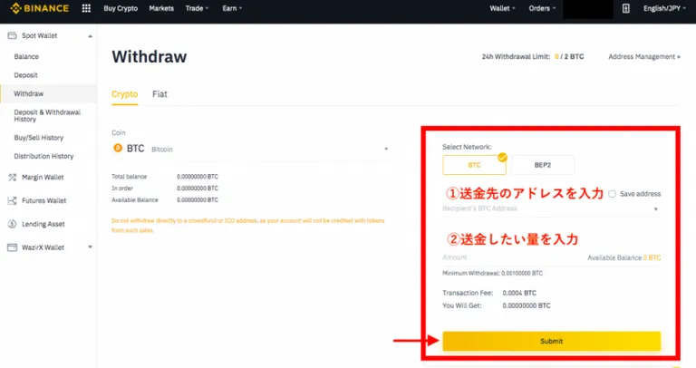Select the BEP2 network option
Viewport: 696px width, 368px height.
(543, 165)
